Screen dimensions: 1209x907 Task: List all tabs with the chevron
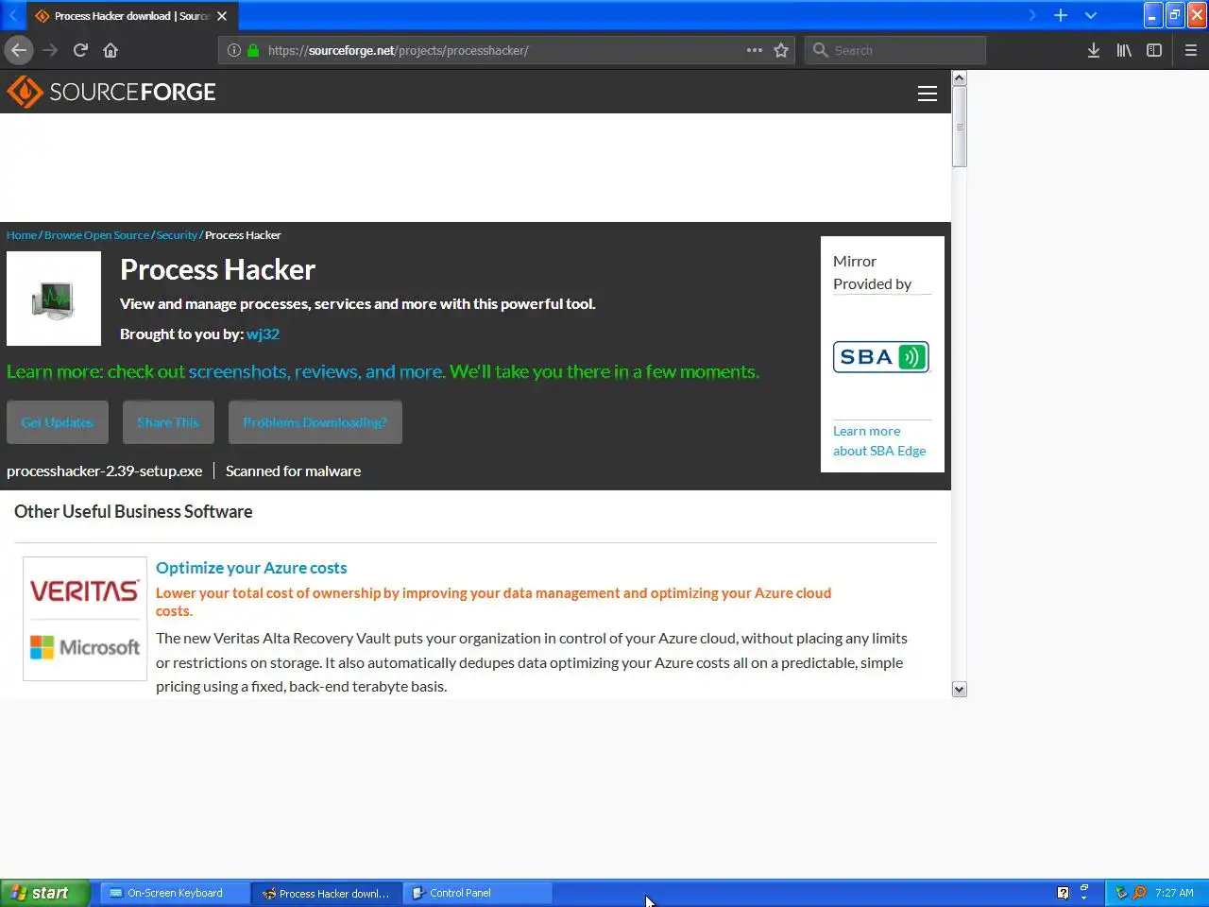1091,15
